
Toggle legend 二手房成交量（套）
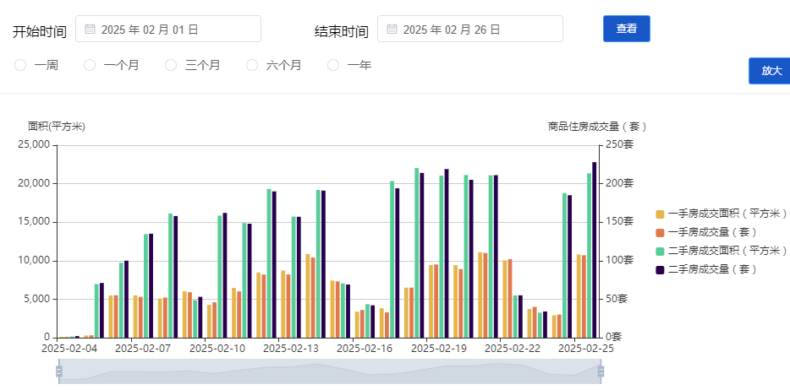(706, 269)
